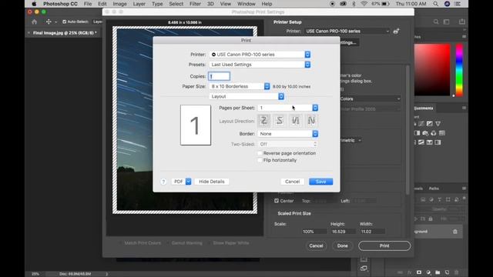The width and height of the screenshot is (493, 277).
Task: Click the delete layer trash icon
Action: point(457,272)
